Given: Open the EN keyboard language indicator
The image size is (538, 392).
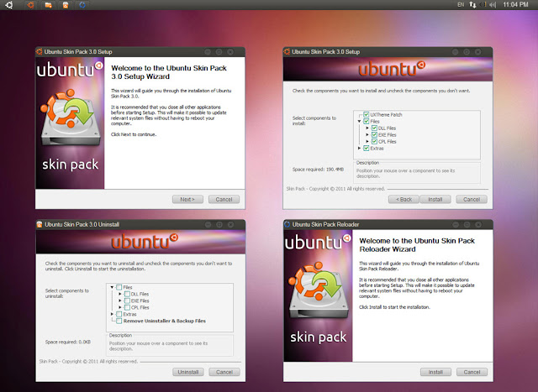Looking at the screenshot, I should [x=461, y=5].
